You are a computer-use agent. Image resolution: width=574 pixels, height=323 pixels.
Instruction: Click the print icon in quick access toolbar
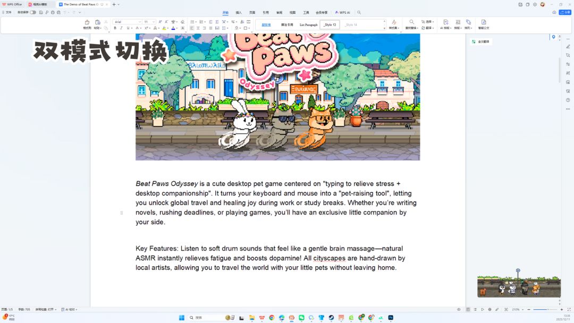pyautogui.click(x=53, y=12)
